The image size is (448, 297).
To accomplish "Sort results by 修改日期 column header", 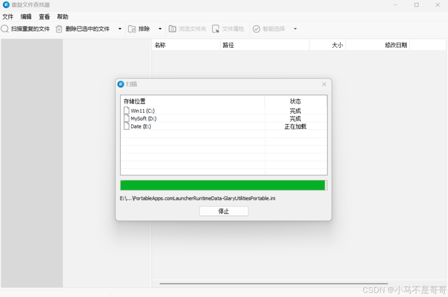I will pyautogui.click(x=378, y=45).
